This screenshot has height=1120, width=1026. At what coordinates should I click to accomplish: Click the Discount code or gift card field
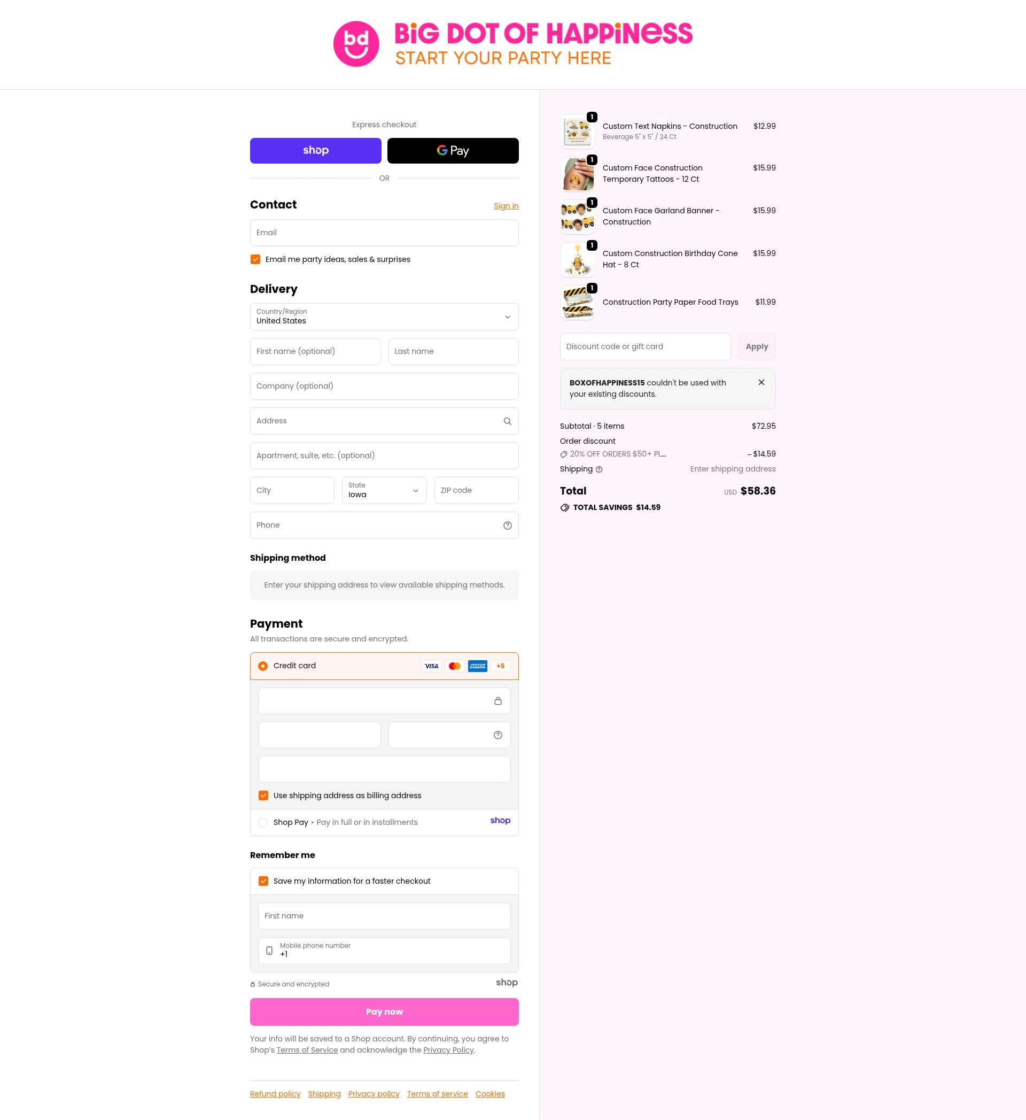(645, 346)
